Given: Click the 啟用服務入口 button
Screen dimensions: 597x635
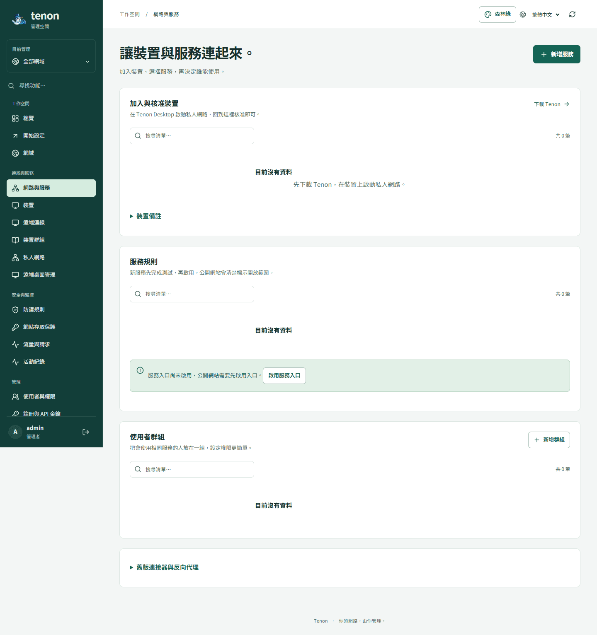Looking at the screenshot, I should click(x=284, y=376).
